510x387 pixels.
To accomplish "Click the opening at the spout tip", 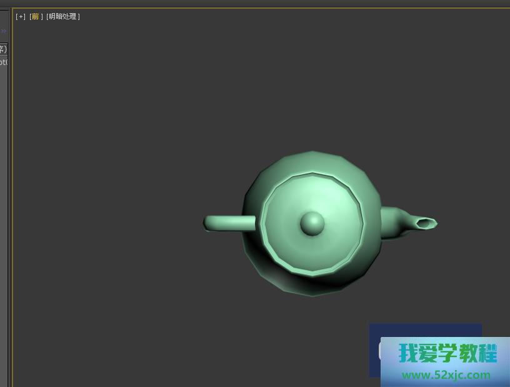I will (x=426, y=223).
